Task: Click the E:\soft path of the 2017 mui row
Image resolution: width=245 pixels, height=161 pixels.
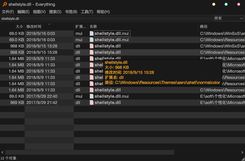Action: coord(223,96)
